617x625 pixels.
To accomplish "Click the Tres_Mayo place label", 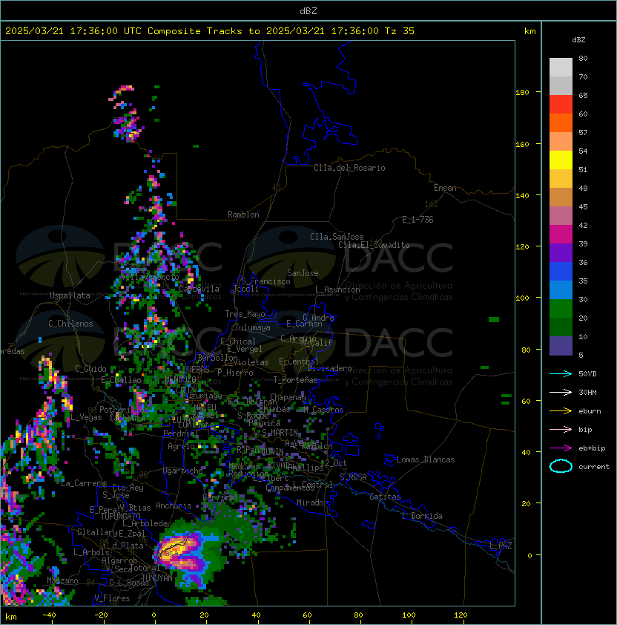I will (245, 314).
